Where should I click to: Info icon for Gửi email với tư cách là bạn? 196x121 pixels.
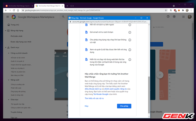pos(130,32)
